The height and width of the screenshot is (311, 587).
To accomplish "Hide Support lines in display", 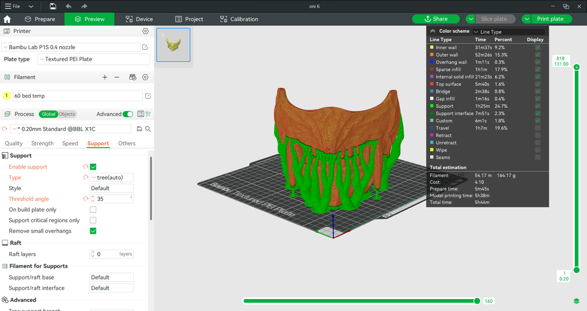I will click(x=538, y=106).
